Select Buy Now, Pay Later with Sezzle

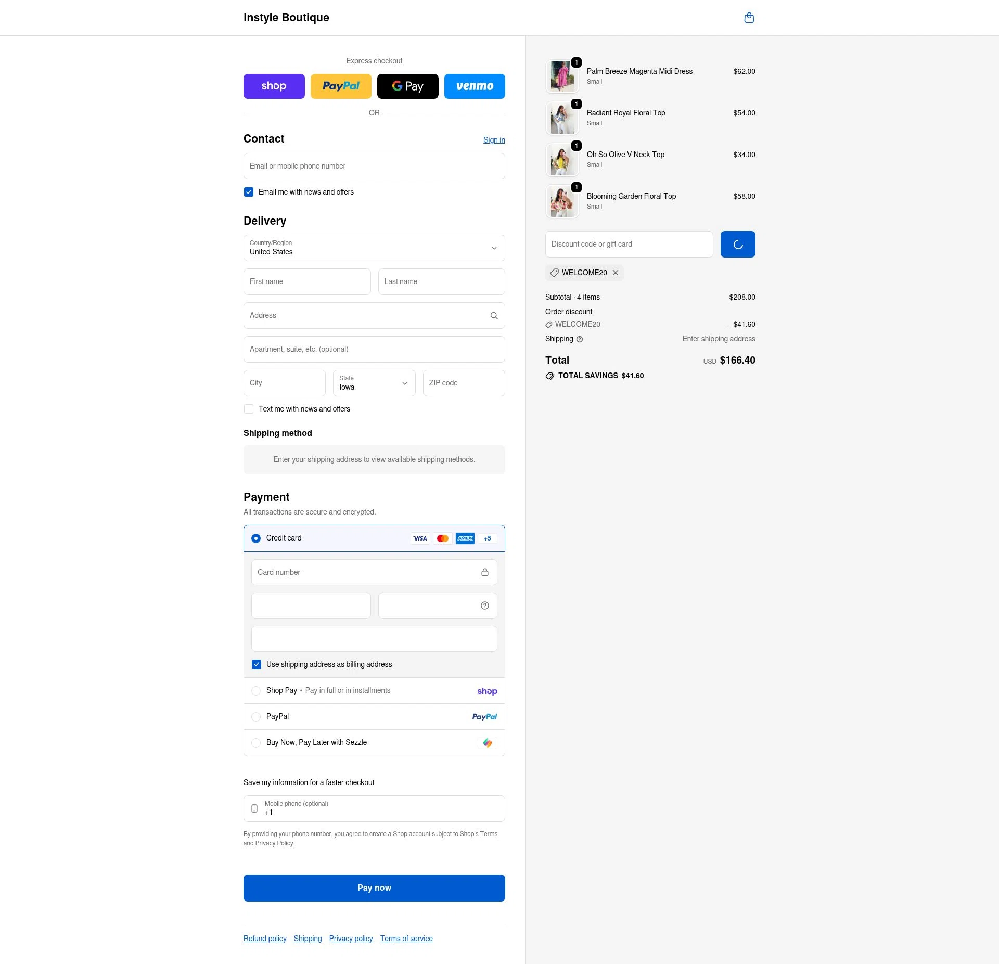256,743
